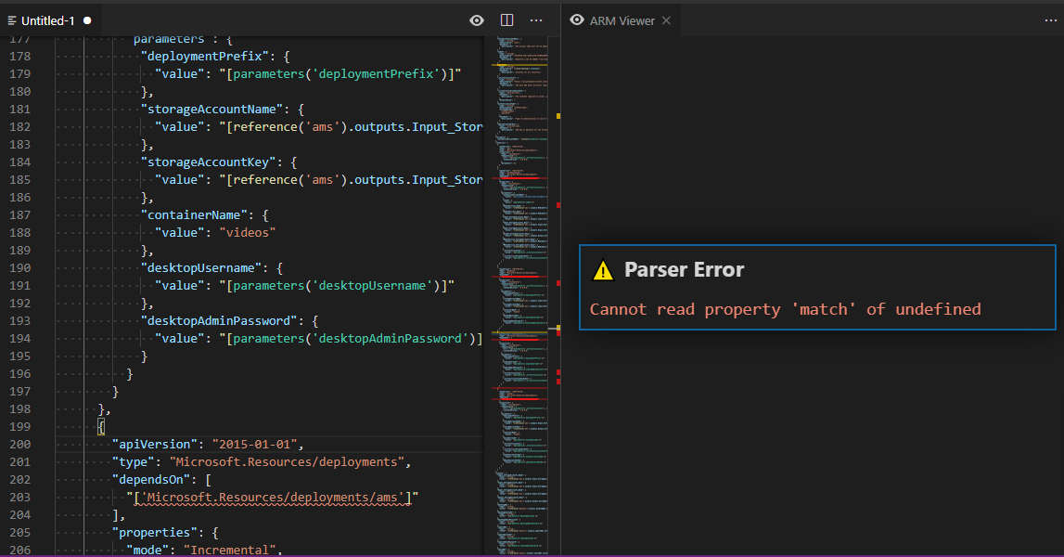Image resolution: width=1064 pixels, height=557 pixels.
Task: Place cursor on "containerName" key
Action: pyautogui.click(x=194, y=215)
